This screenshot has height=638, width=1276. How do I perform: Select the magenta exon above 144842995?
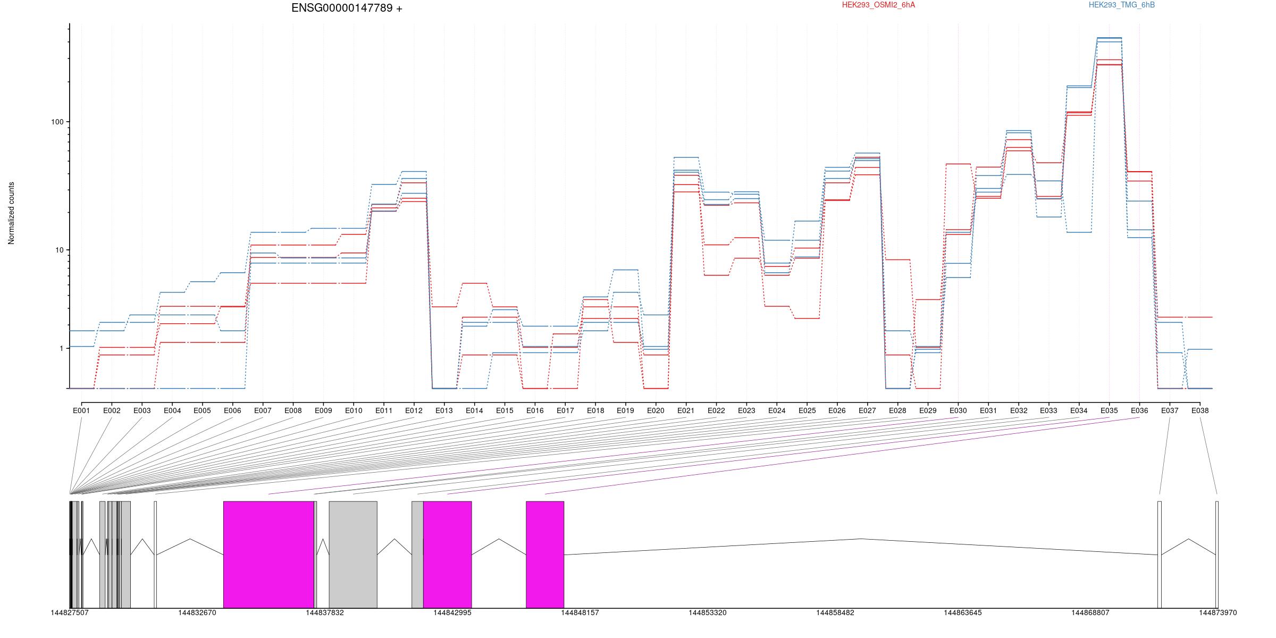coord(448,555)
